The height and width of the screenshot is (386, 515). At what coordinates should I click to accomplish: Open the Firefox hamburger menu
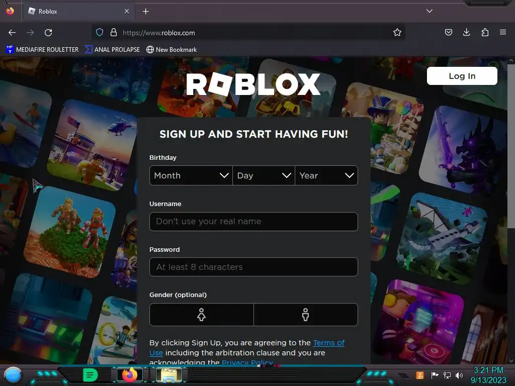click(x=503, y=32)
